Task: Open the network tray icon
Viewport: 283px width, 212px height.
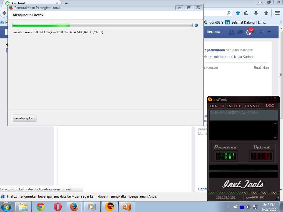Action: [x=255, y=207]
